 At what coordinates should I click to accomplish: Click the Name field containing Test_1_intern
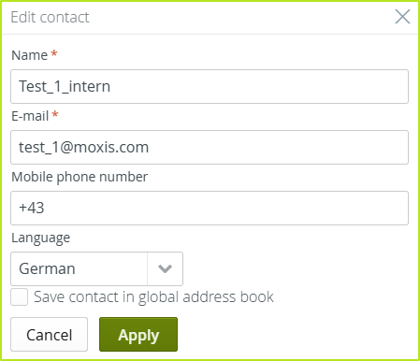tap(210, 86)
